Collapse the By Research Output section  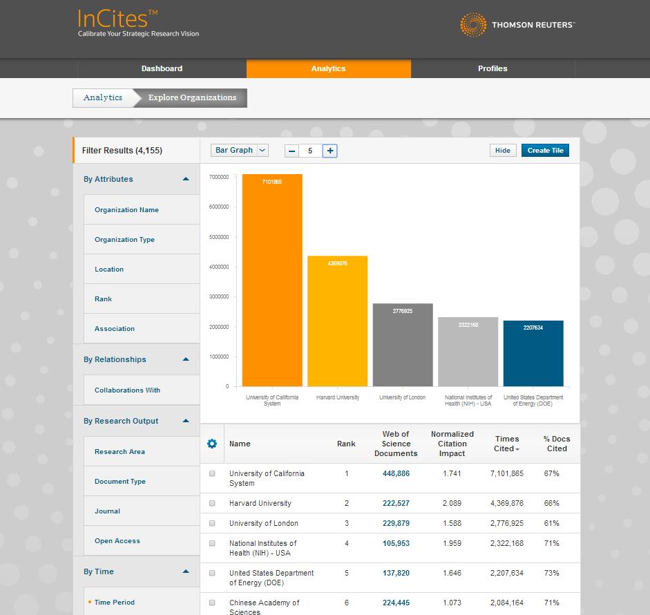[x=186, y=421]
